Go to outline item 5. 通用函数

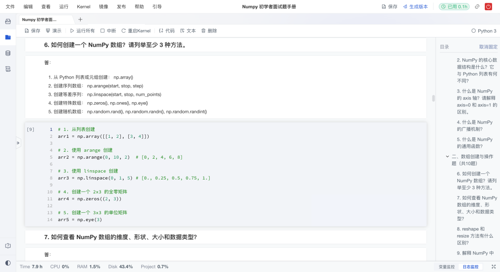click(x=475, y=142)
